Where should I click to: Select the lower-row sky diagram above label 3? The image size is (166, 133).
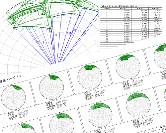tap(100, 115)
